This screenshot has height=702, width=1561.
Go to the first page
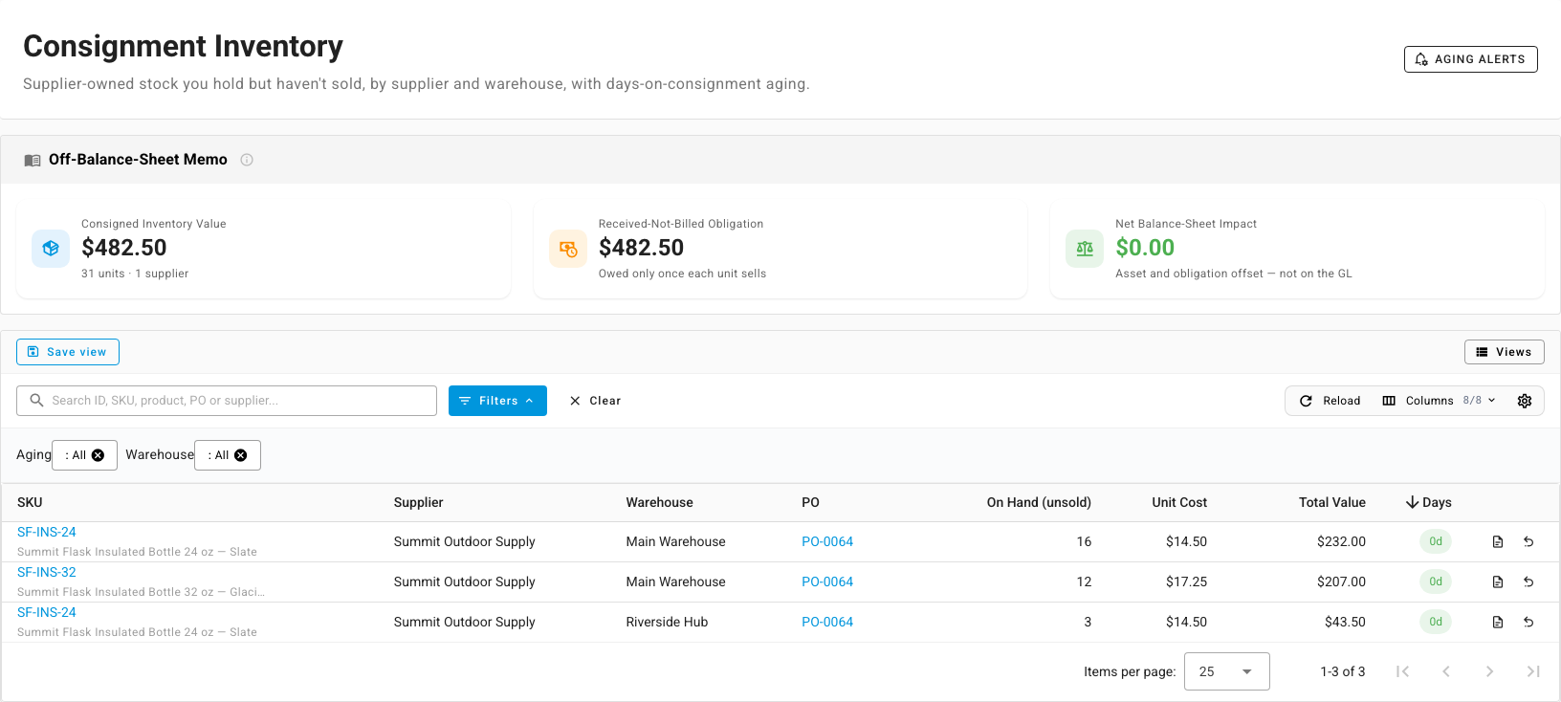point(1402,671)
